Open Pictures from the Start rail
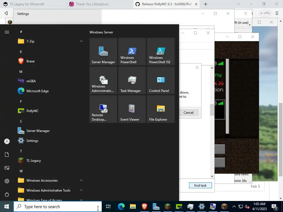 point(7,168)
